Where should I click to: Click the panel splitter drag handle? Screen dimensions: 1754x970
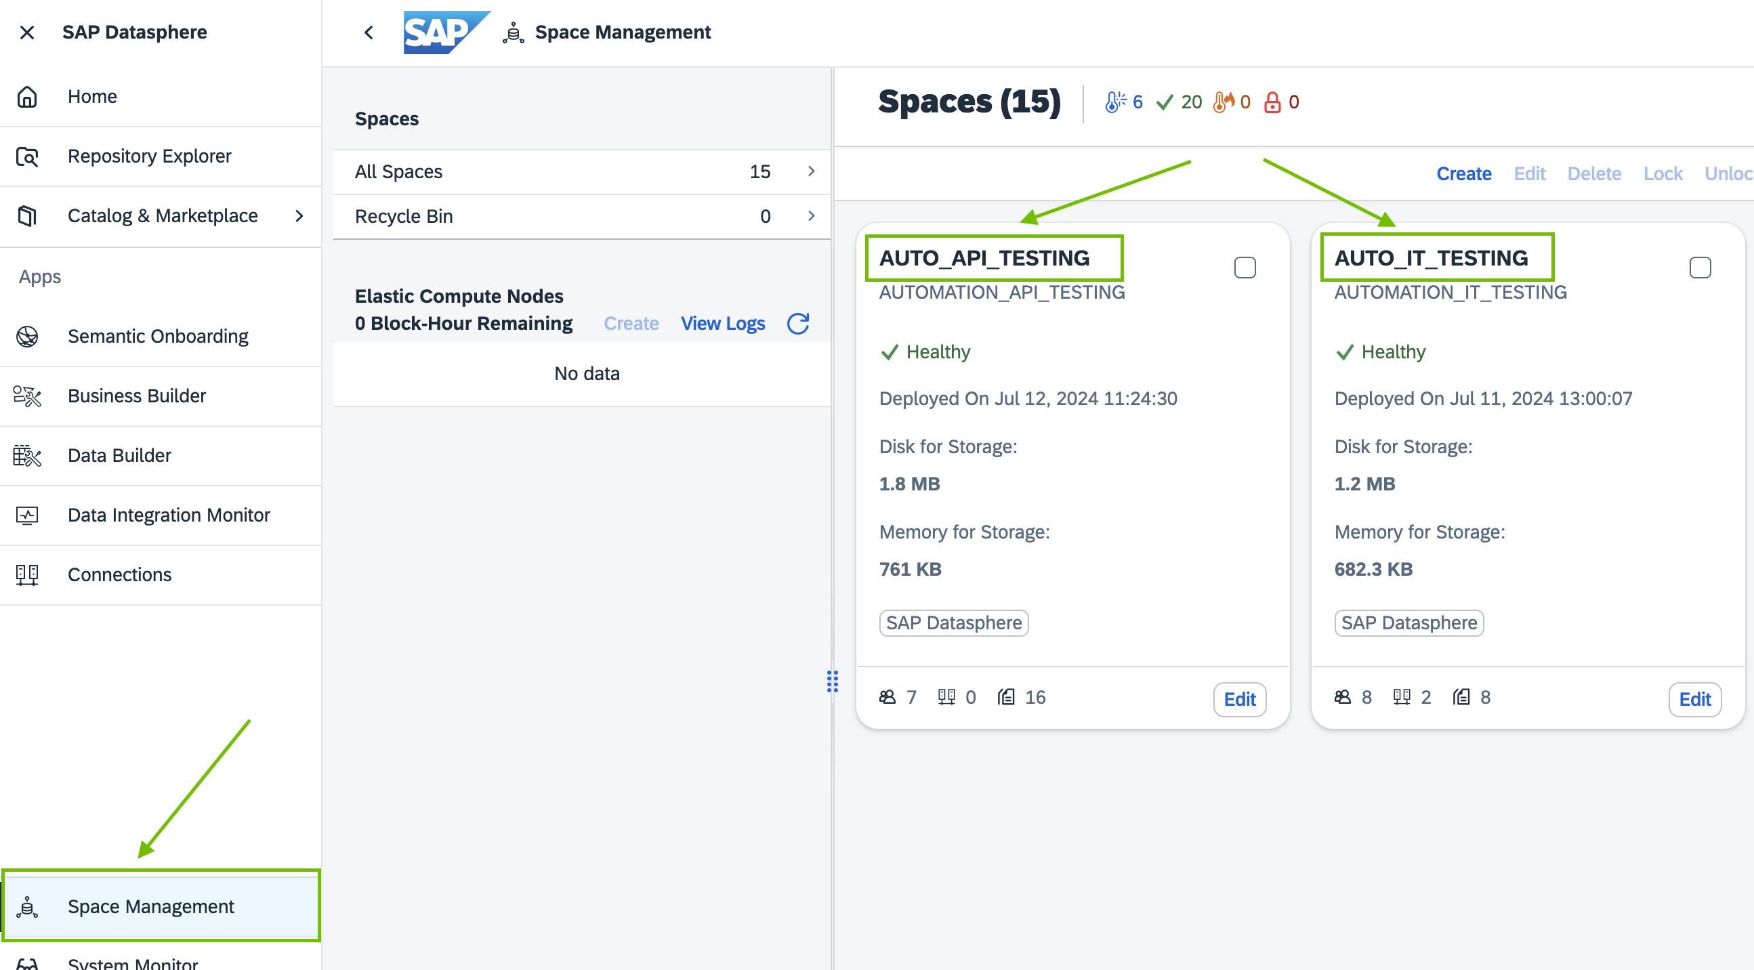click(x=832, y=681)
